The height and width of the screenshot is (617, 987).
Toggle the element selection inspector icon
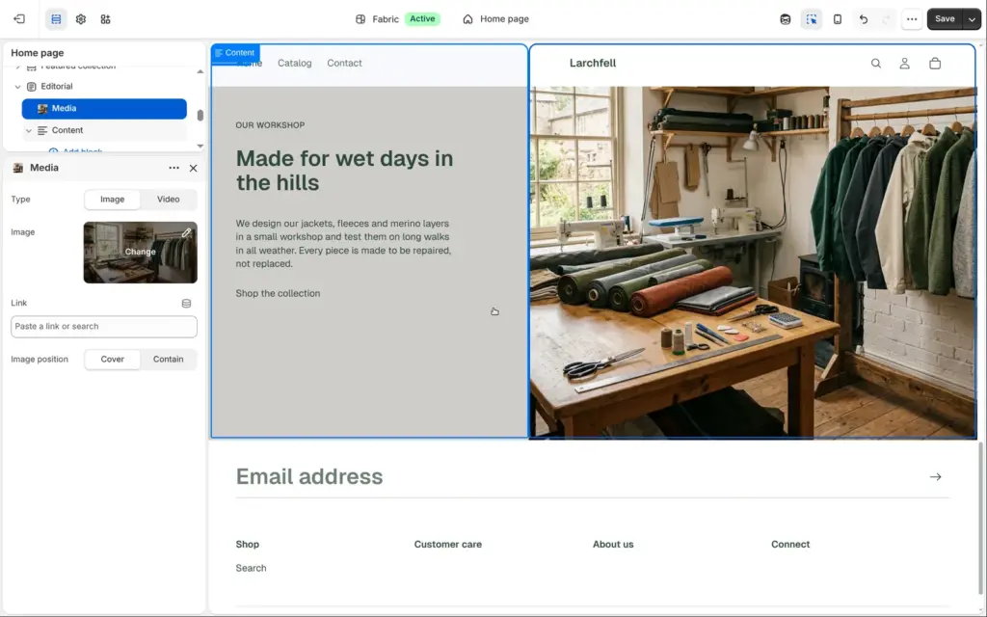tap(812, 19)
